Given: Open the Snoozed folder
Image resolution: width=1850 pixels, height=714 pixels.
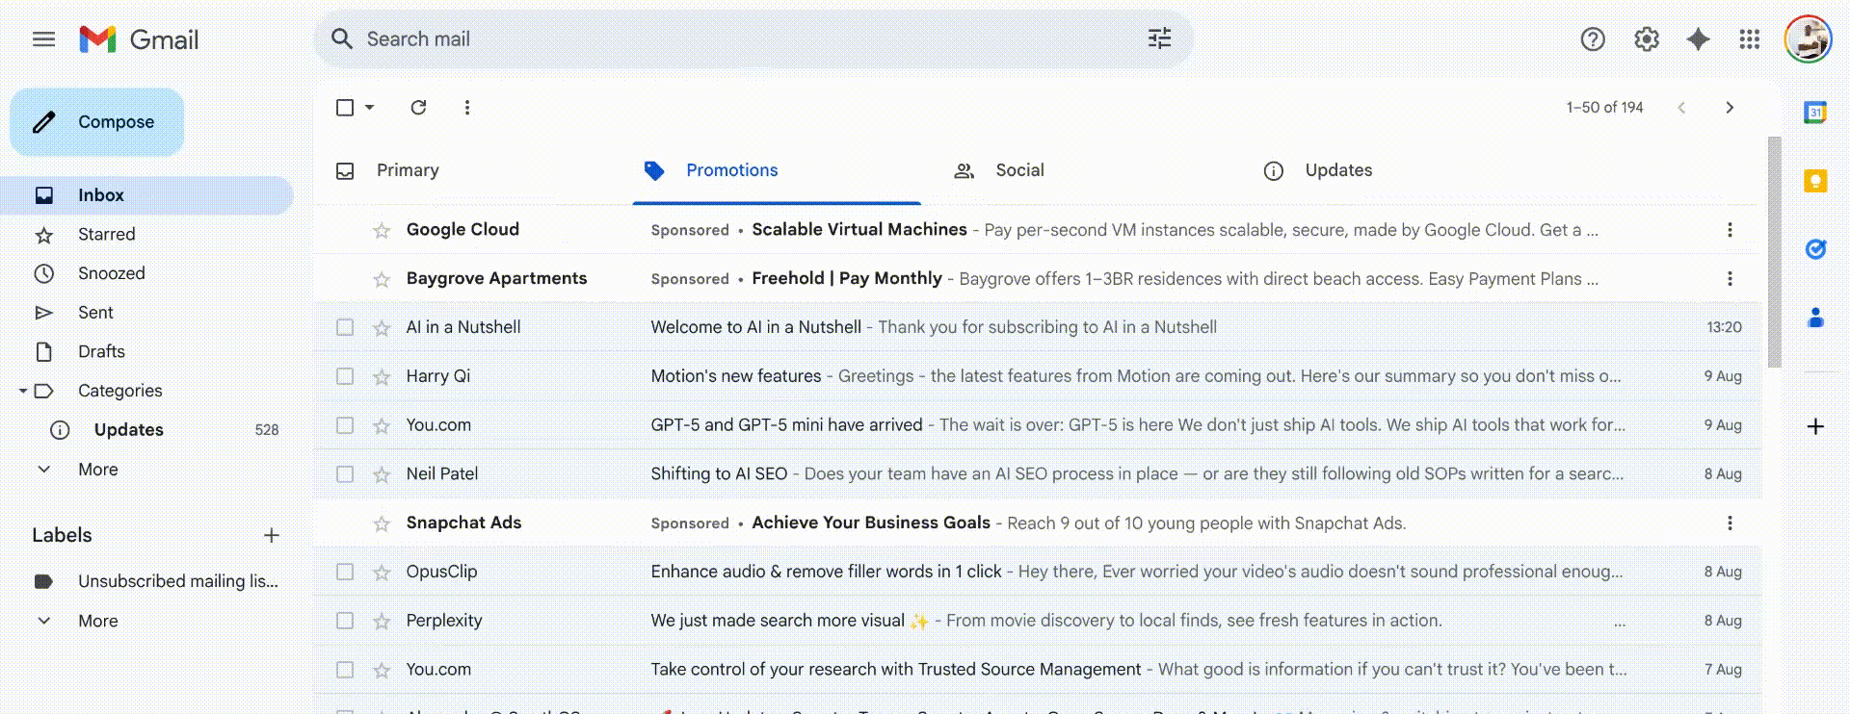Looking at the screenshot, I should point(146,274).
